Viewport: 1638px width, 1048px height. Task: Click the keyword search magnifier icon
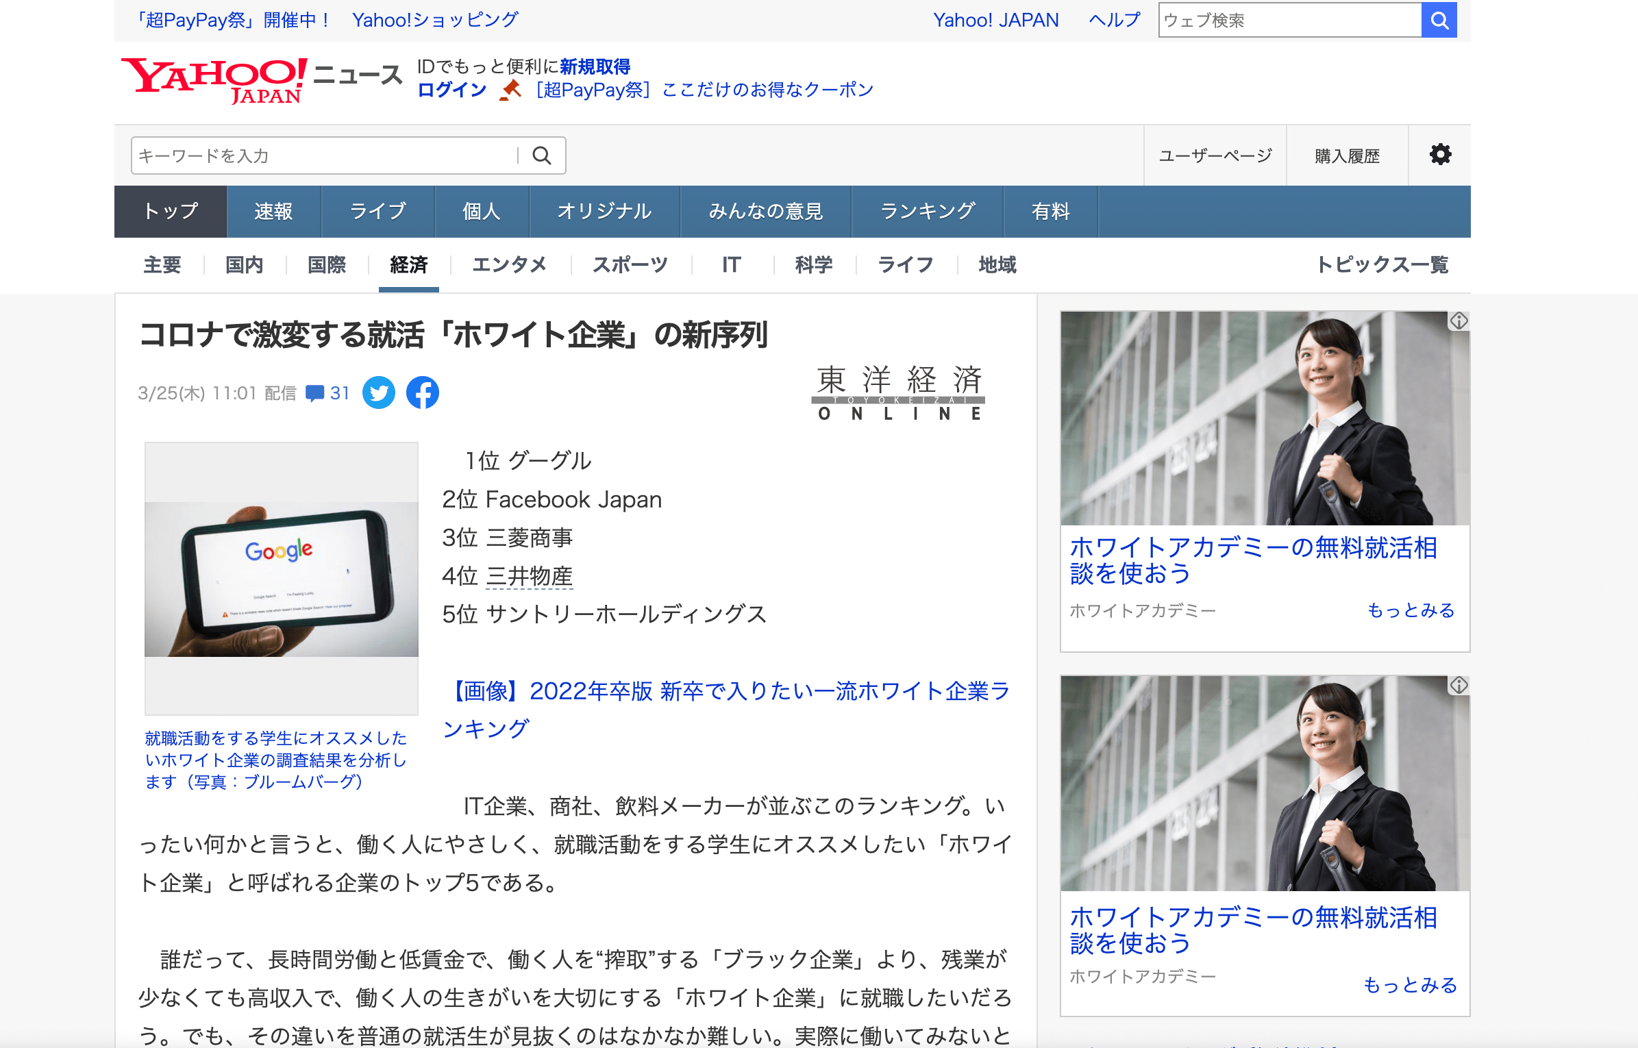[x=542, y=155]
